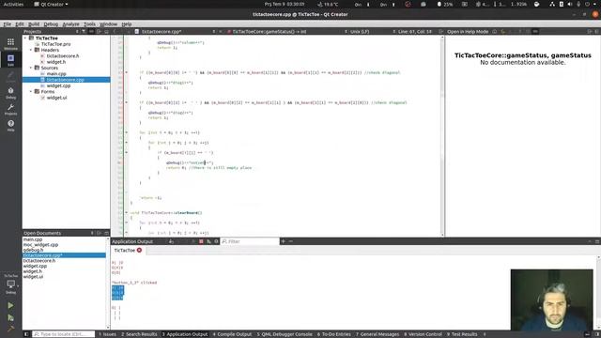
Task: Collapse the Sources folder
Action: tap(31, 68)
